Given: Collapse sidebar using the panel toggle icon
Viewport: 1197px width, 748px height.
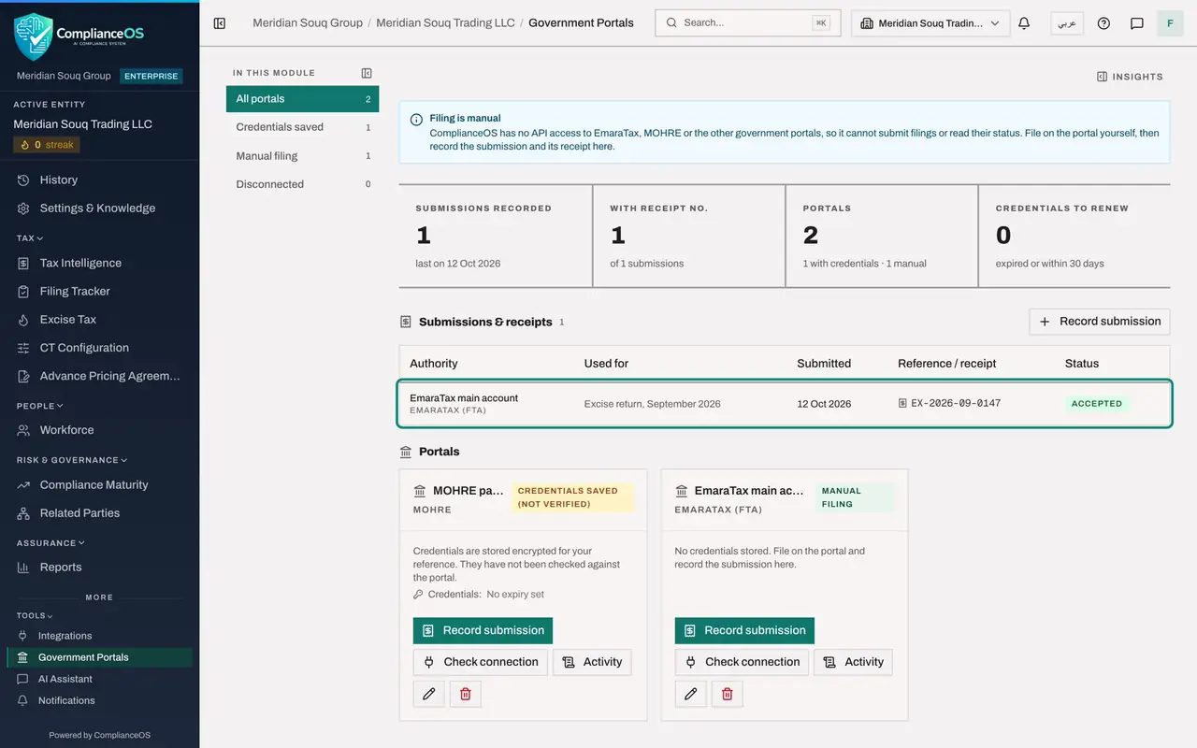Looking at the screenshot, I should click(220, 23).
